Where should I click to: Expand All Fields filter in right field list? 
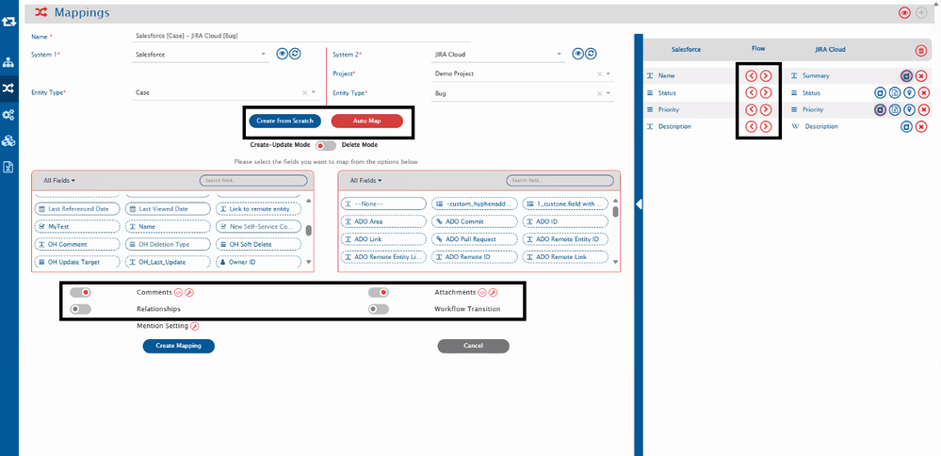pyautogui.click(x=365, y=180)
